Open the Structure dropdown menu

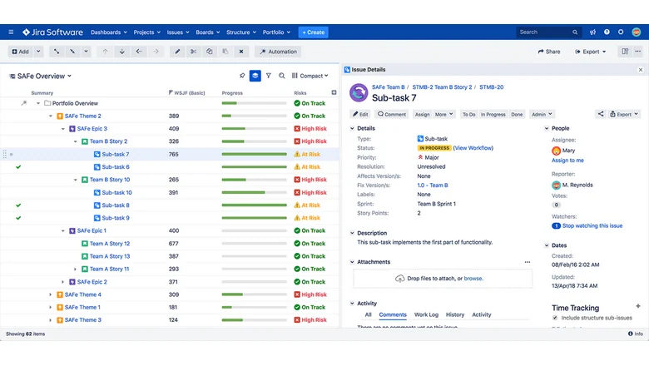click(x=241, y=32)
